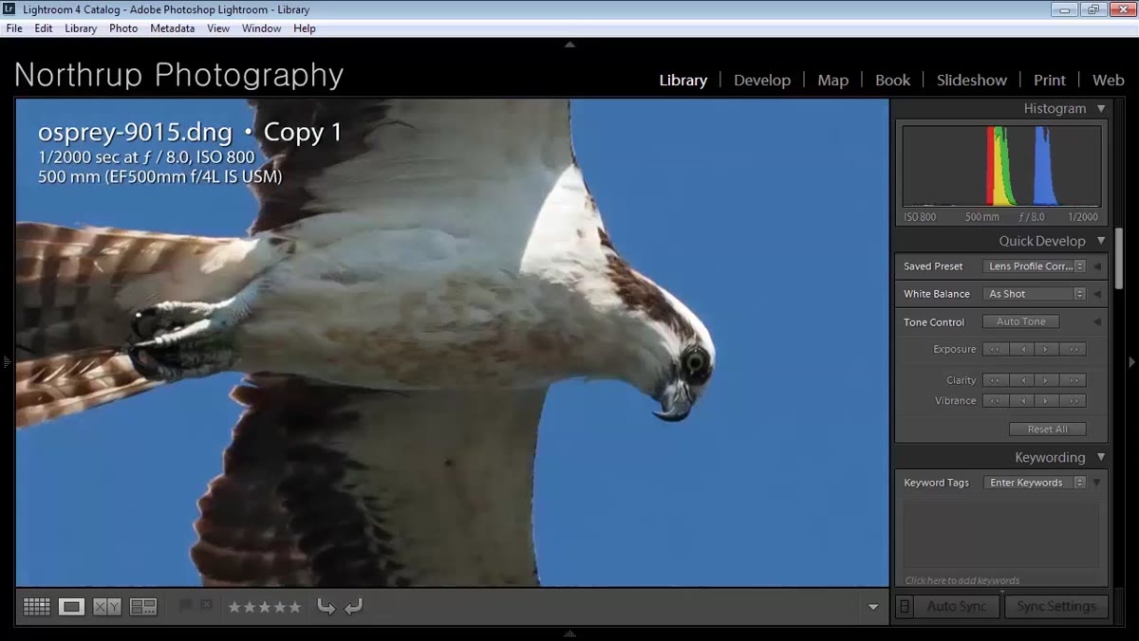Open the Help menu
Viewport: 1139px width, 641px height.
(305, 28)
